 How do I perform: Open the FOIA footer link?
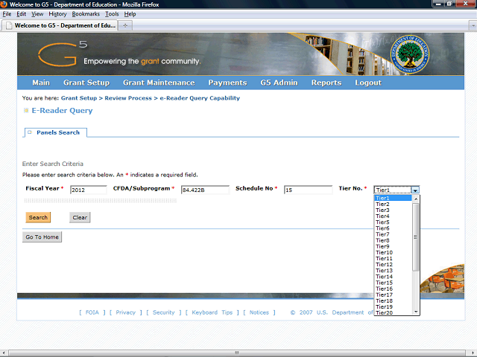coord(92,312)
